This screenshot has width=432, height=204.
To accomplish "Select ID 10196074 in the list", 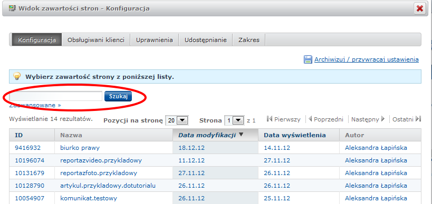I will pos(30,160).
